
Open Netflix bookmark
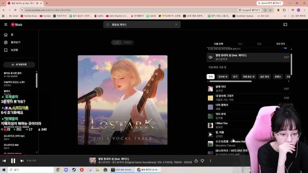coord(99,16)
